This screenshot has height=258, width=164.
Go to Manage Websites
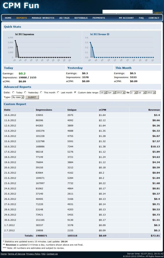(x=43, y=18)
